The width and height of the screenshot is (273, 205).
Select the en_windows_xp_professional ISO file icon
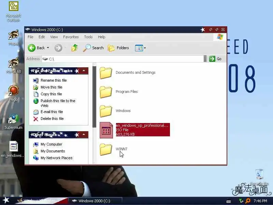click(x=106, y=130)
